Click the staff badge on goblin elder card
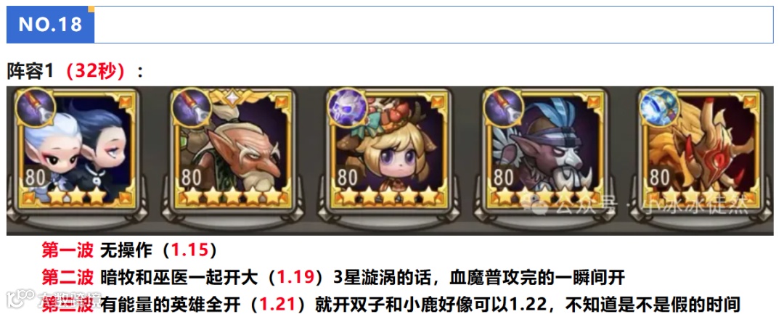Image resolution: width=784 pixels, height=314 pixels. (x=192, y=108)
